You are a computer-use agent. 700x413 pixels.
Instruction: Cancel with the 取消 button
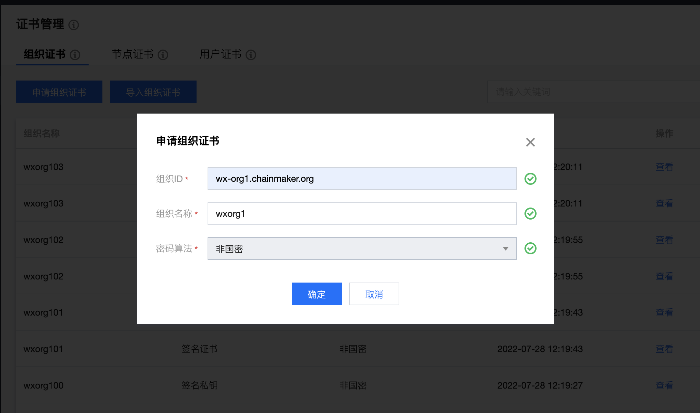point(374,294)
